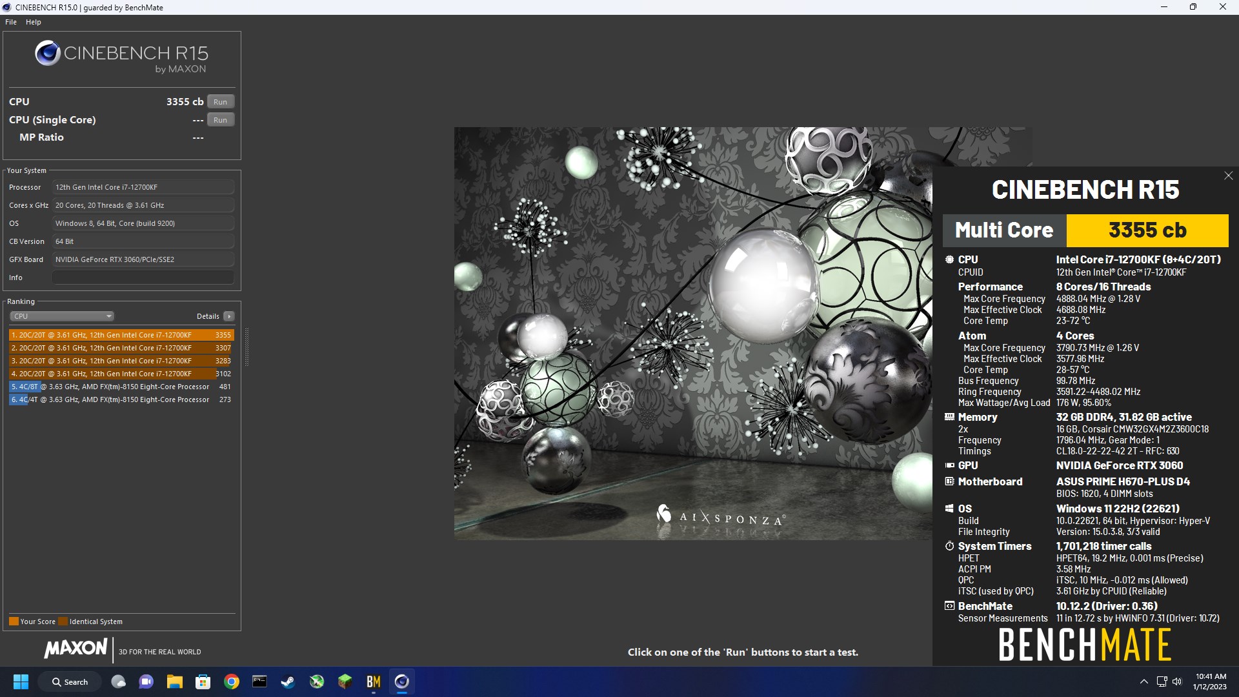
Task: Open the weather widget in taskbar
Action: 118,682
